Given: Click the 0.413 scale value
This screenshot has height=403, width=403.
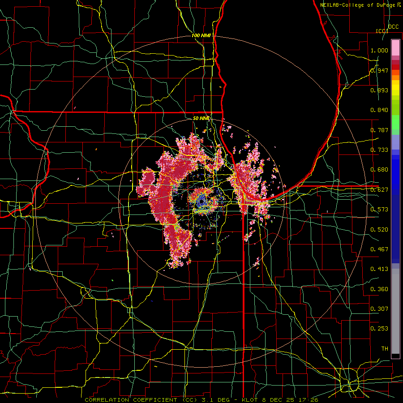Looking at the screenshot, I should 379,269.
